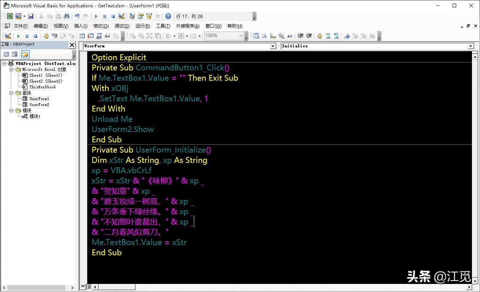The width and height of the screenshot is (480, 292).
Task: Click the project panel horizontal scrollbar right arrow
Action: click(73, 288)
